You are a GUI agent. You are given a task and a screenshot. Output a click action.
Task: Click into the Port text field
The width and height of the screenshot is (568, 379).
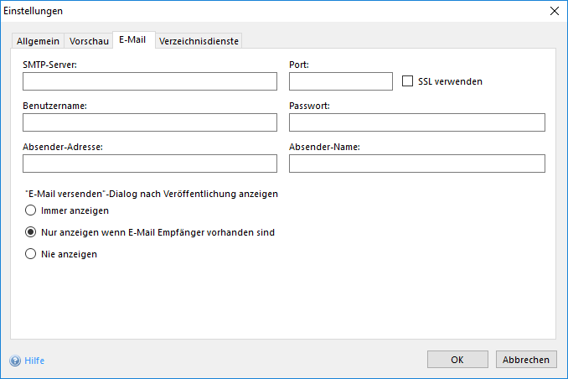click(340, 81)
